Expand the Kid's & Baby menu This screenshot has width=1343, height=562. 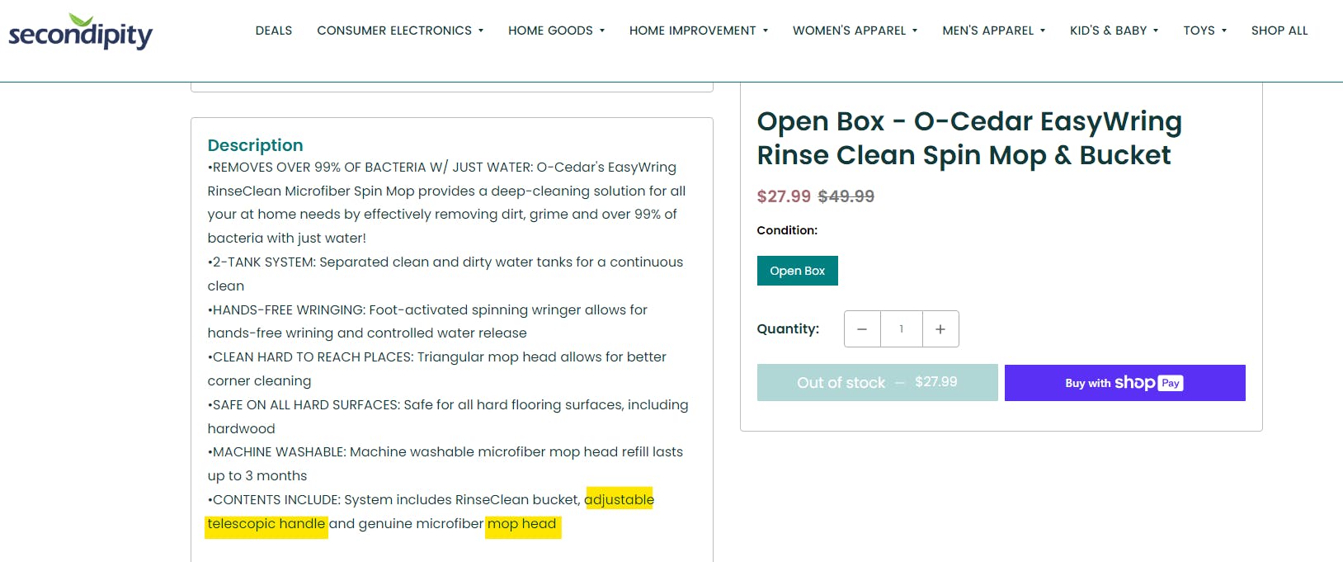coord(1114,31)
